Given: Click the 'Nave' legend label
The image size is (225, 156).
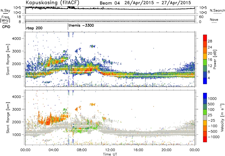Looking at the screenshot, I should click(x=214, y=19).
